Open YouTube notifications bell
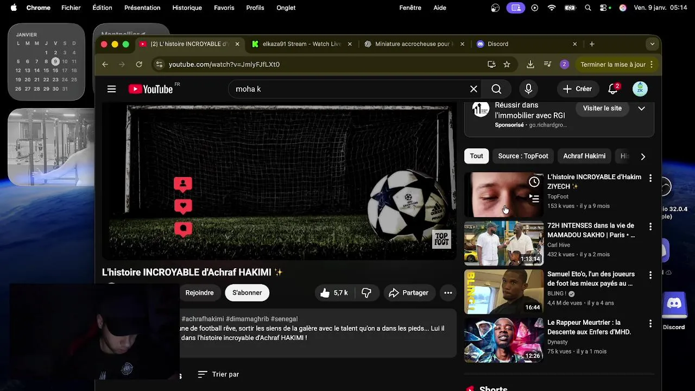The image size is (695, 391). [x=614, y=89]
